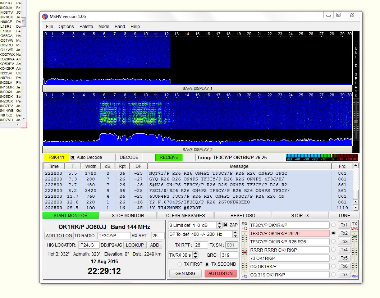Click the Tx4 send button
The image size is (380, 298).
pyautogui.click(x=344, y=249)
